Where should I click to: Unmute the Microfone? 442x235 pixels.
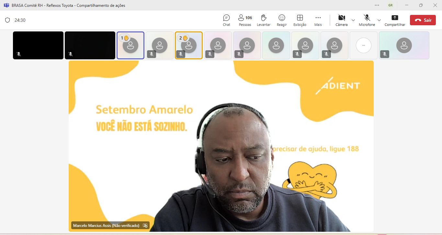(x=367, y=20)
